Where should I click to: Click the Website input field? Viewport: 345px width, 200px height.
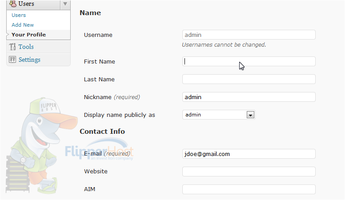pyautogui.click(x=249, y=172)
